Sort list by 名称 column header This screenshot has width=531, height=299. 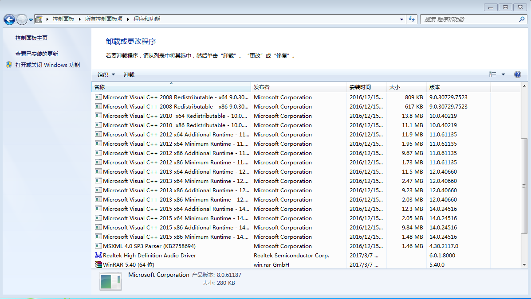(171, 87)
